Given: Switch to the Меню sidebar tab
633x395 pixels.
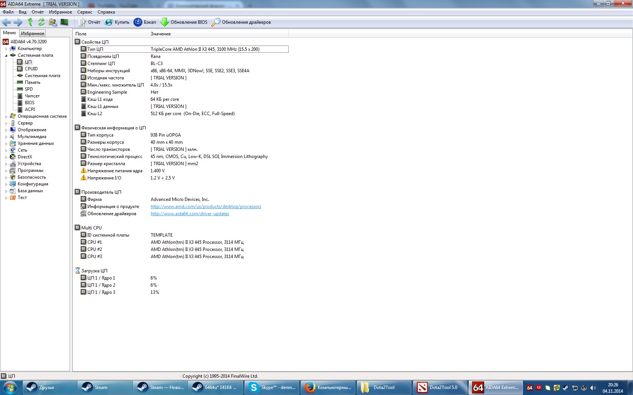Looking at the screenshot, I should (9, 33).
